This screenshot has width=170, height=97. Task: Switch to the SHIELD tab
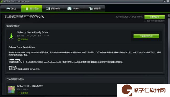click(74, 8)
